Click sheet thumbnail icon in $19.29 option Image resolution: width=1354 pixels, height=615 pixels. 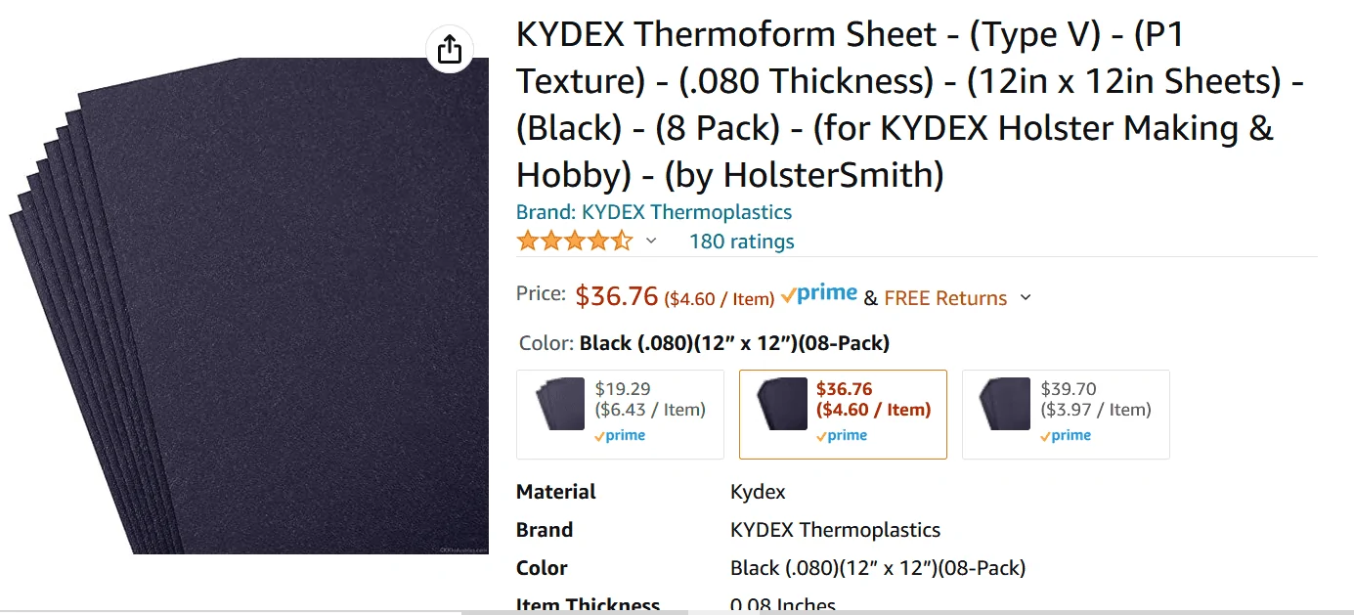(x=560, y=404)
